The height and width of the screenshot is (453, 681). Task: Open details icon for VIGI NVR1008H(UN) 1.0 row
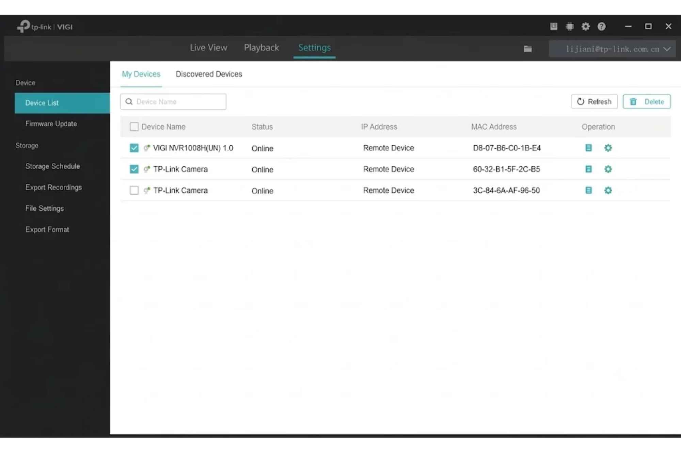588,148
